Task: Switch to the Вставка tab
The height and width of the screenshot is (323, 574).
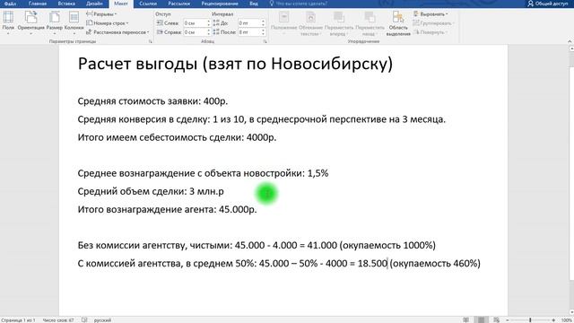Action: pyautogui.click(x=66, y=4)
